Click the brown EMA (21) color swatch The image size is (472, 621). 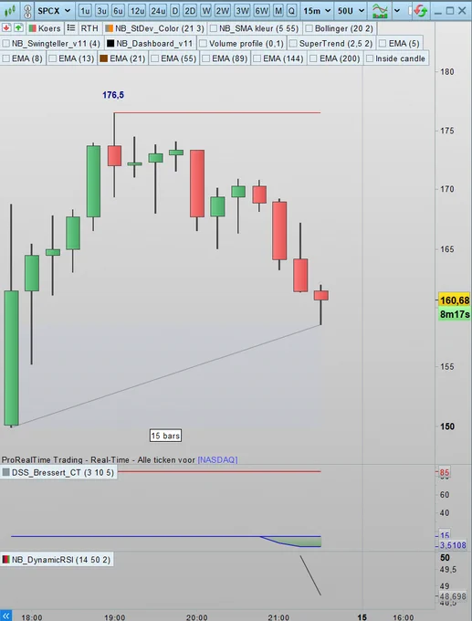click(x=104, y=58)
